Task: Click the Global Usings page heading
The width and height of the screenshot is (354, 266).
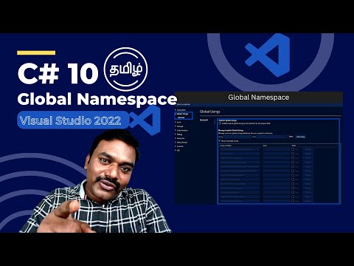Action: pos(209,112)
